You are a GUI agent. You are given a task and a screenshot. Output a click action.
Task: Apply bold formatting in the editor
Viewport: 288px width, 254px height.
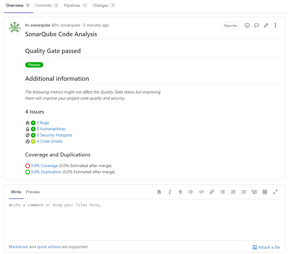[x=159, y=192]
